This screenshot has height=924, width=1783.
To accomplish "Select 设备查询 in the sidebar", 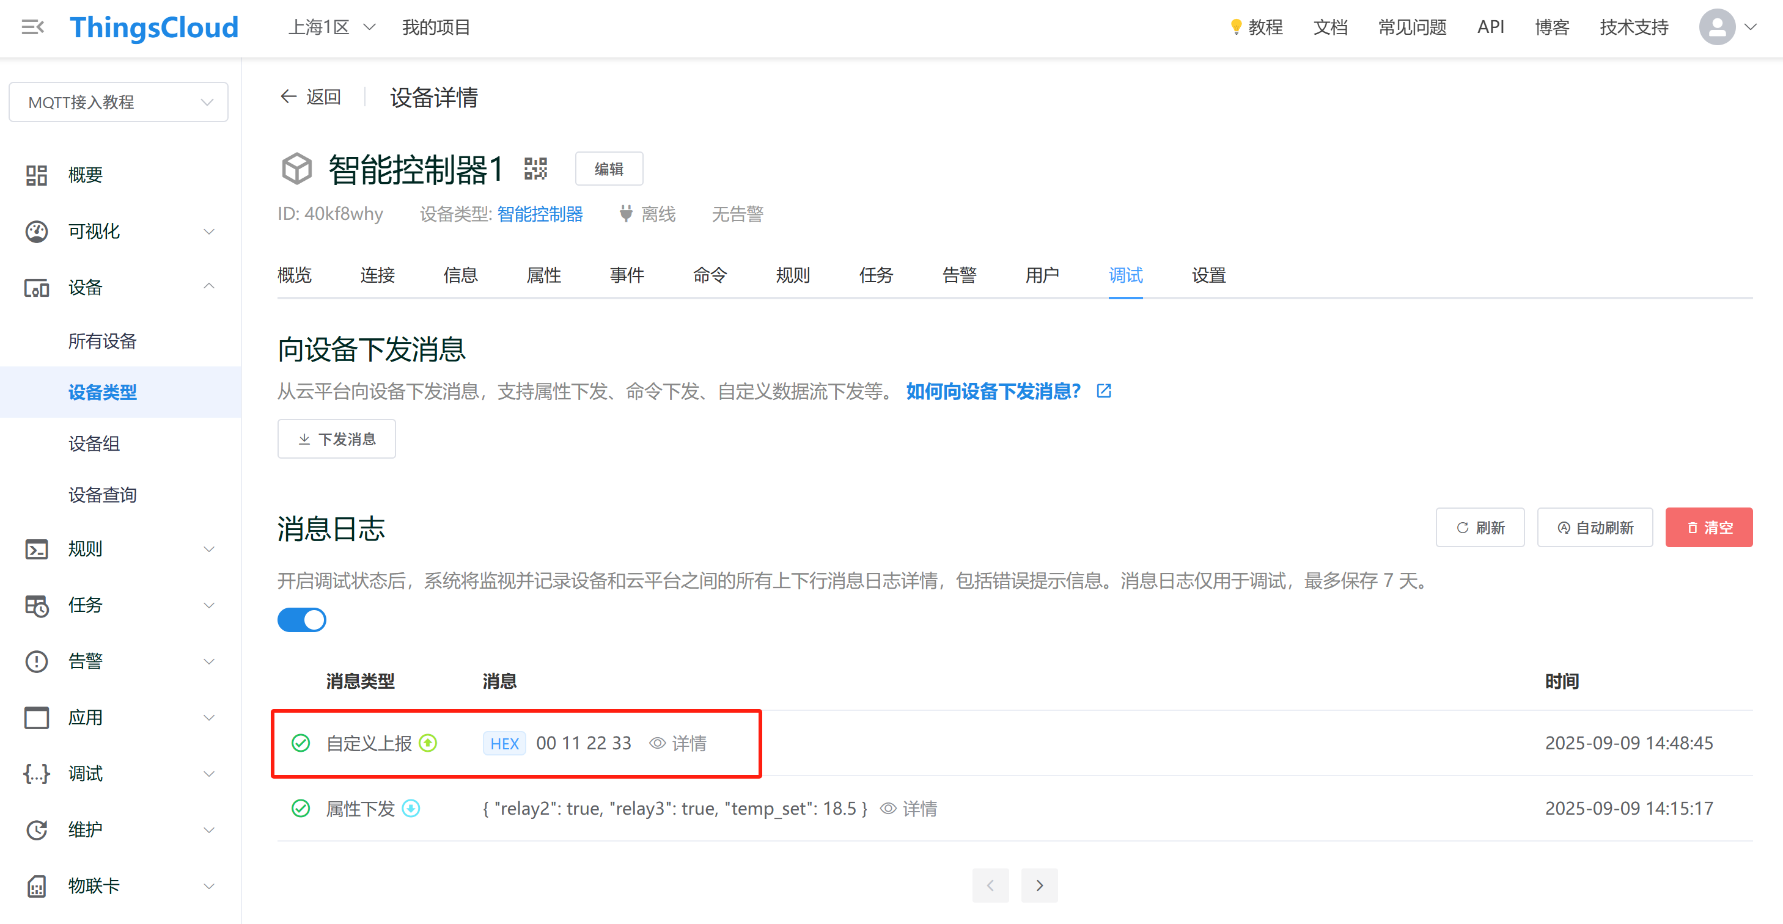I will tap(103, 495).
